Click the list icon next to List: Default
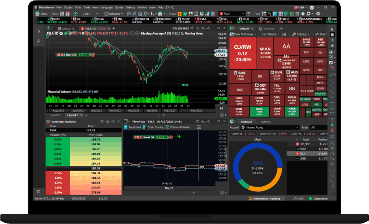The width and height of the screenshot is (369, 224). point(284,34)
